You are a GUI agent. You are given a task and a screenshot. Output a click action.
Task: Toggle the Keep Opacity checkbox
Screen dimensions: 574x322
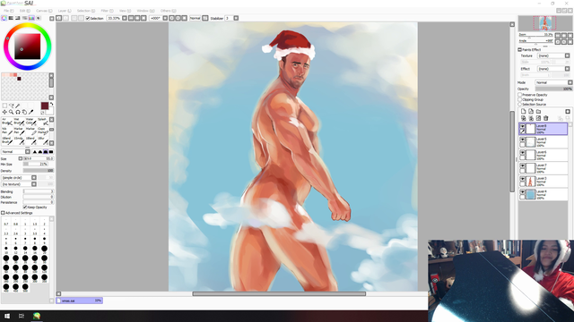click(25, 208)
